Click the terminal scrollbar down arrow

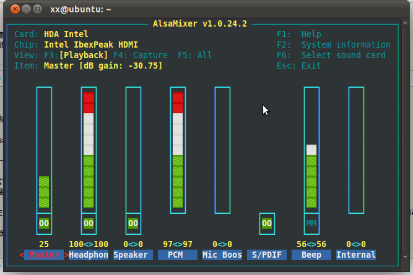tap(405, 256)
